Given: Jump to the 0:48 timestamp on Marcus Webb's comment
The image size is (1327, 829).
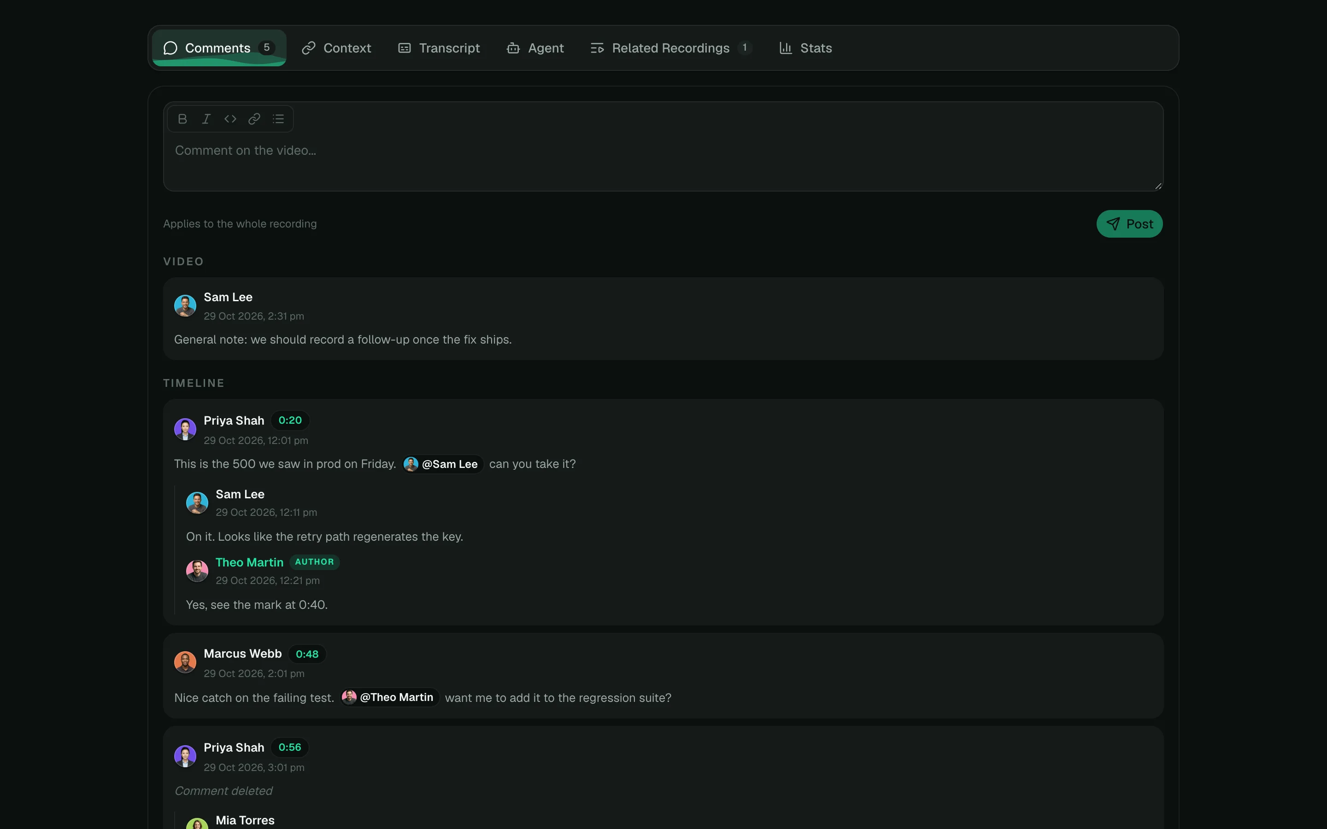Looking at the screenshot, I should (307, 654).
